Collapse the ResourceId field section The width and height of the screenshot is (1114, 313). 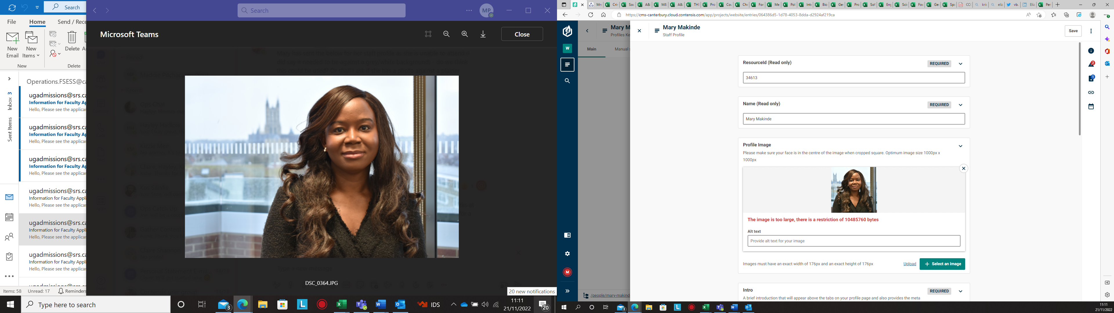tap(961, 64)
